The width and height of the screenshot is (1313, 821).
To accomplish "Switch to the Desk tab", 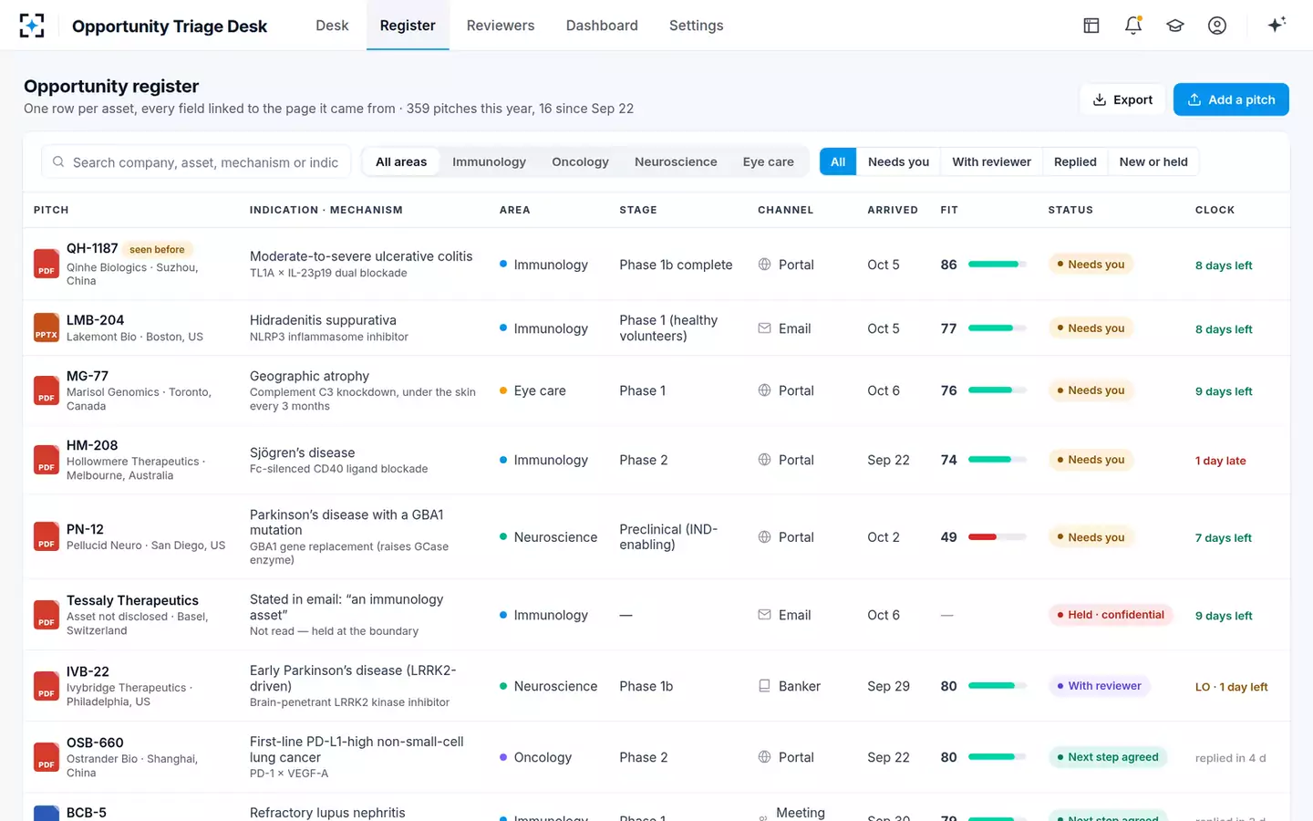I will [332, 26].
